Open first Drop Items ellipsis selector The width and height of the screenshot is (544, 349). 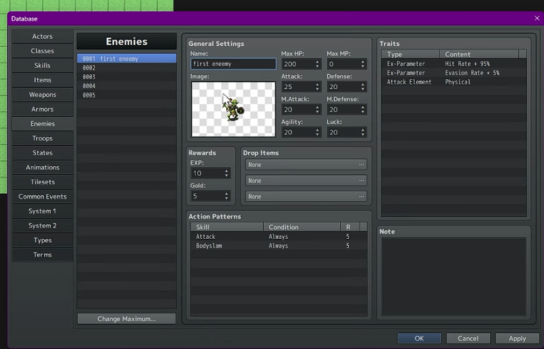point(361,165)
